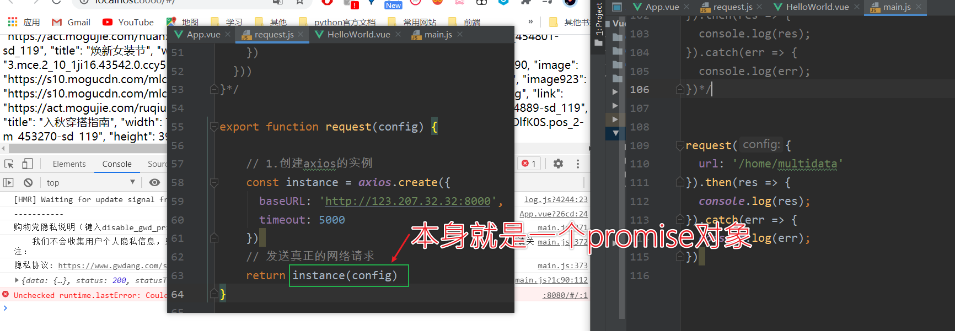Close the main.js tab in the overlay editor

460,34
